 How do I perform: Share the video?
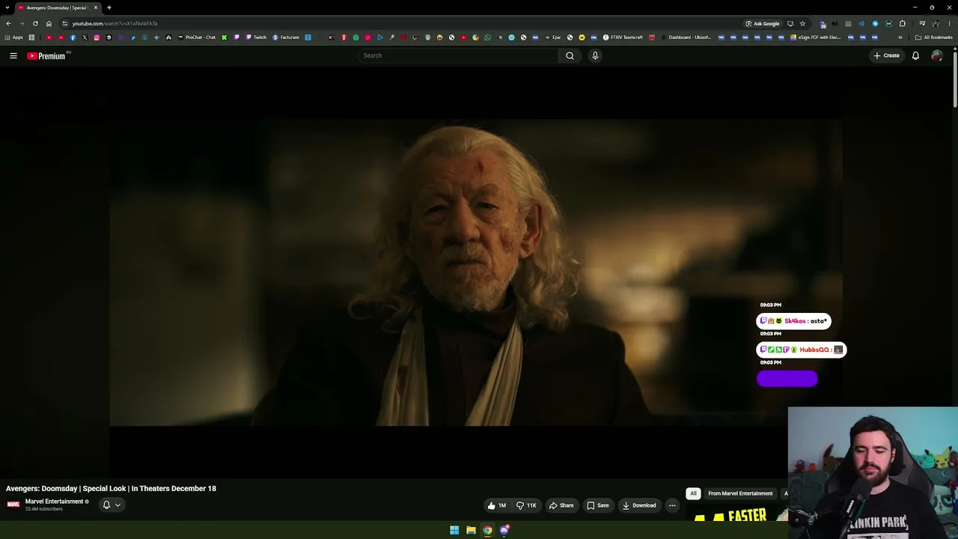pos(561,505)
